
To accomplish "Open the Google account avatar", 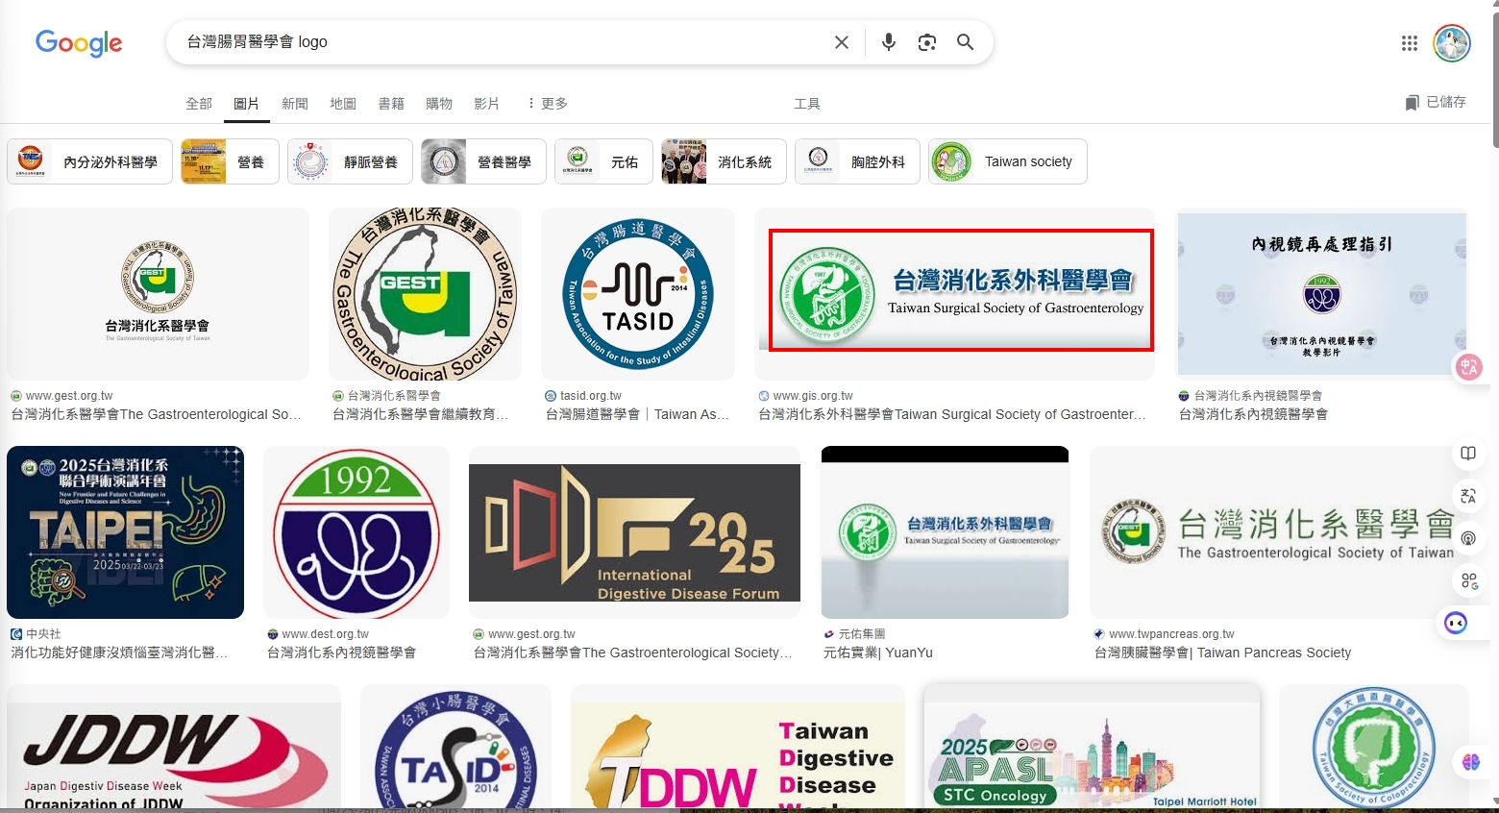I will click(x=1452, y=43).
